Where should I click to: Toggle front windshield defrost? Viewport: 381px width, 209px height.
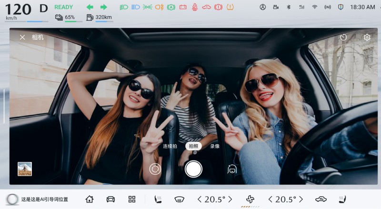pos(179,199)
